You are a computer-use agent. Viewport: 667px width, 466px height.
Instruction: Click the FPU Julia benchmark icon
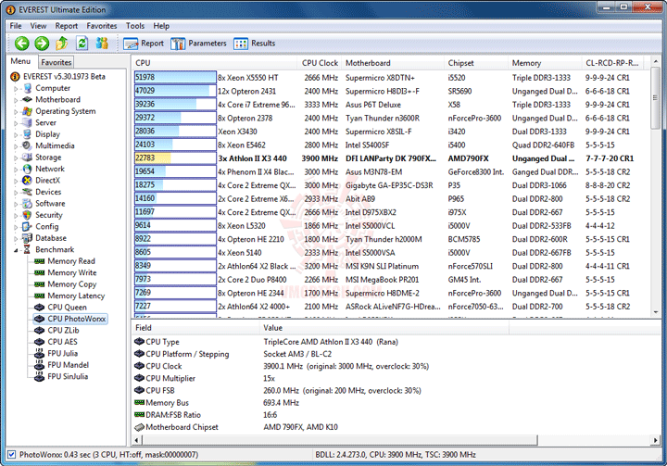[40, 353]
